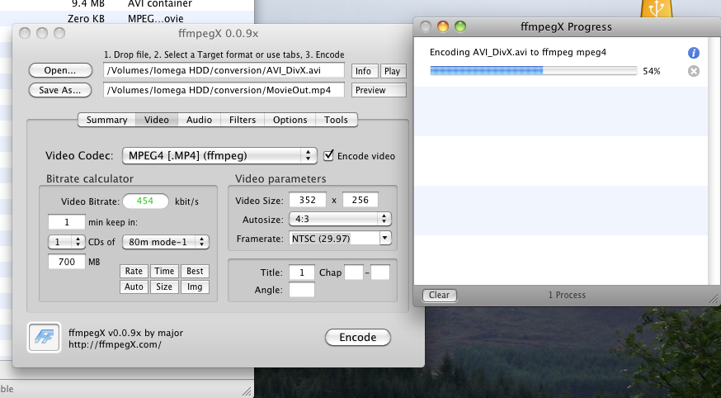Open the Framerate NTSC combo box
Viewport: 721px width, 398px height.
pos(339,238)
